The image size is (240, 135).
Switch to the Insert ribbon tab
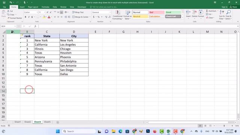[x=22, y=7]
